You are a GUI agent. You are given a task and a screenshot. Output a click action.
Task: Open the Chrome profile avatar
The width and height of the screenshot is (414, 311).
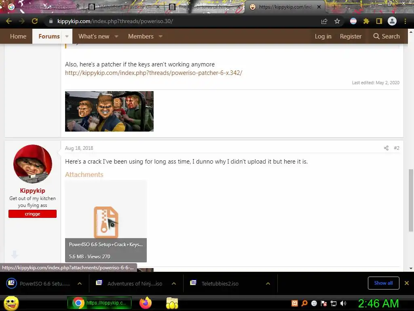pos(392,21)
